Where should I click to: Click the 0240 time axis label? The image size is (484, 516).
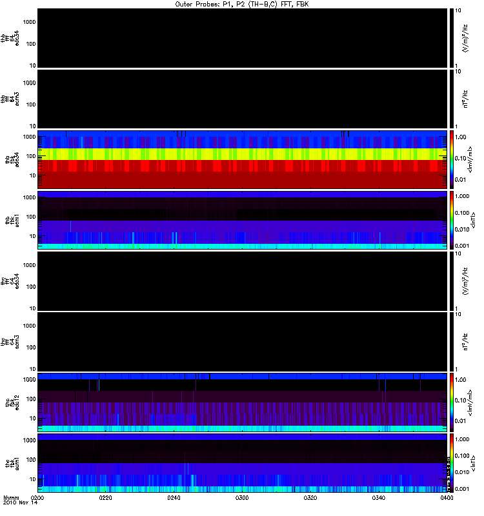[174, 498]
